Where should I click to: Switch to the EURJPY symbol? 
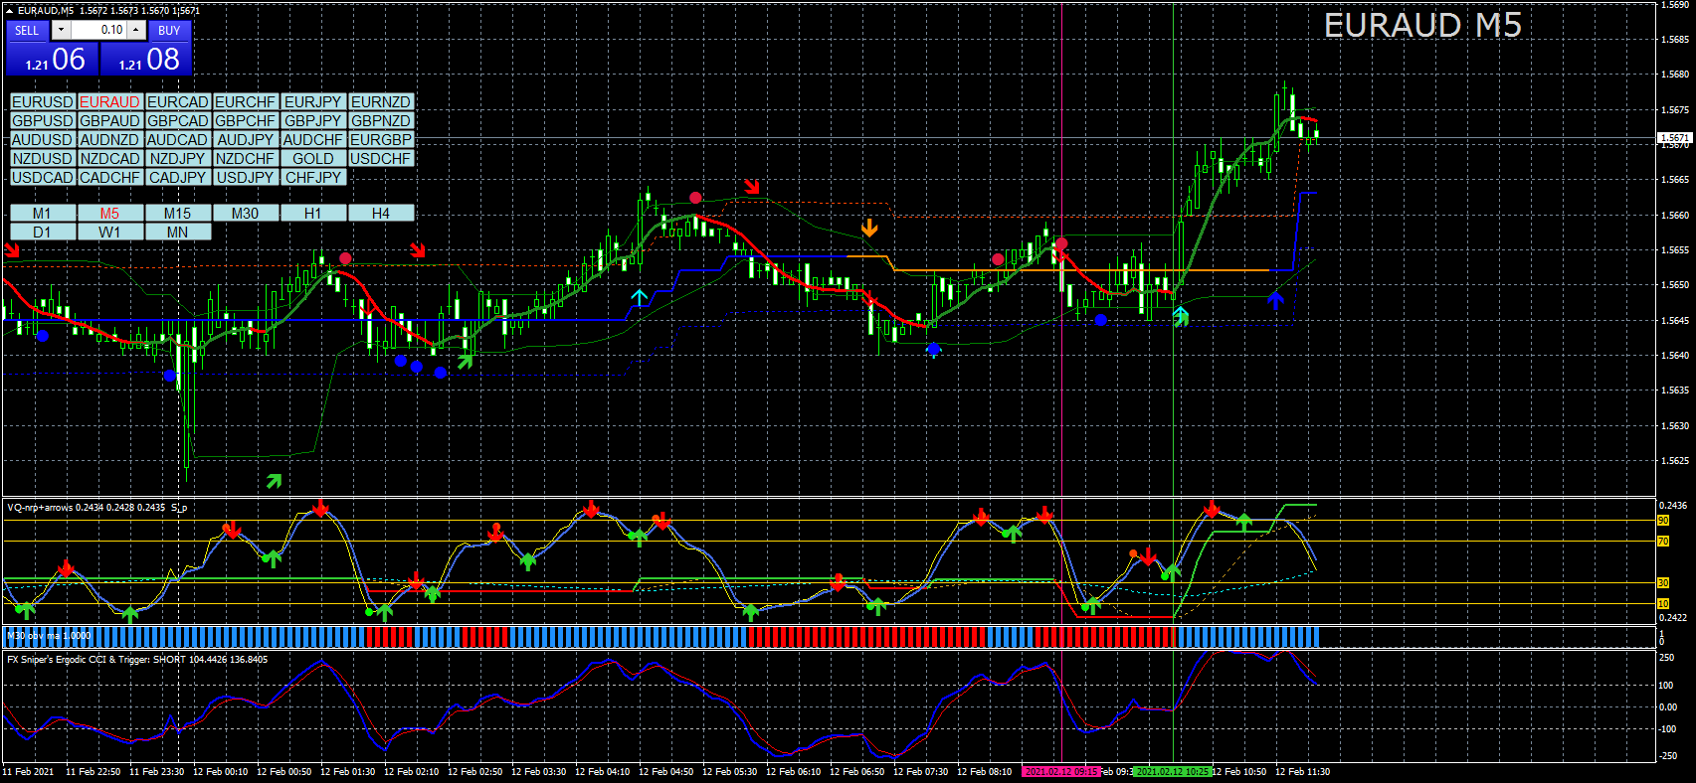coord(313,102)
